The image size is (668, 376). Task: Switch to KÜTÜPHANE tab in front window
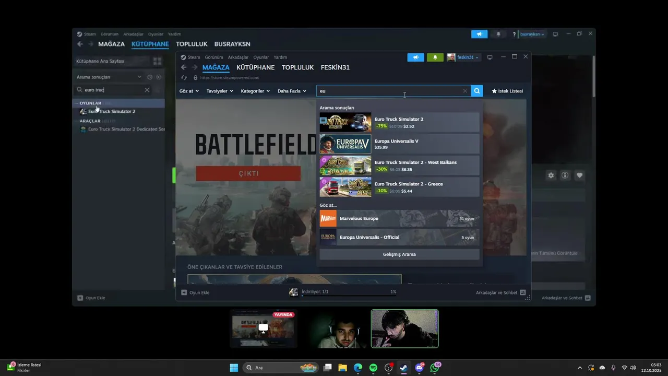coord(255,67)
